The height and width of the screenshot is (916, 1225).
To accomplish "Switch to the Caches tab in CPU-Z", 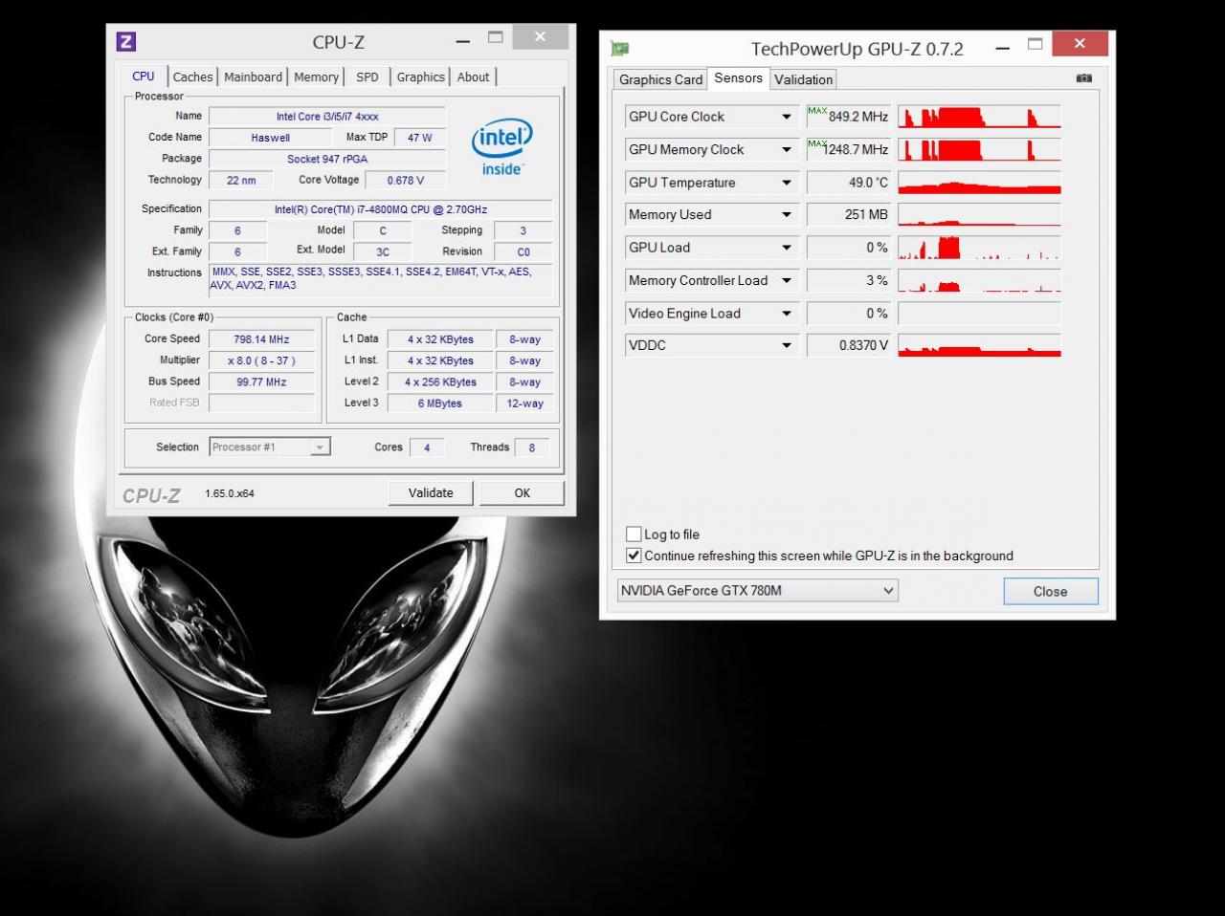I will point(193,77).
